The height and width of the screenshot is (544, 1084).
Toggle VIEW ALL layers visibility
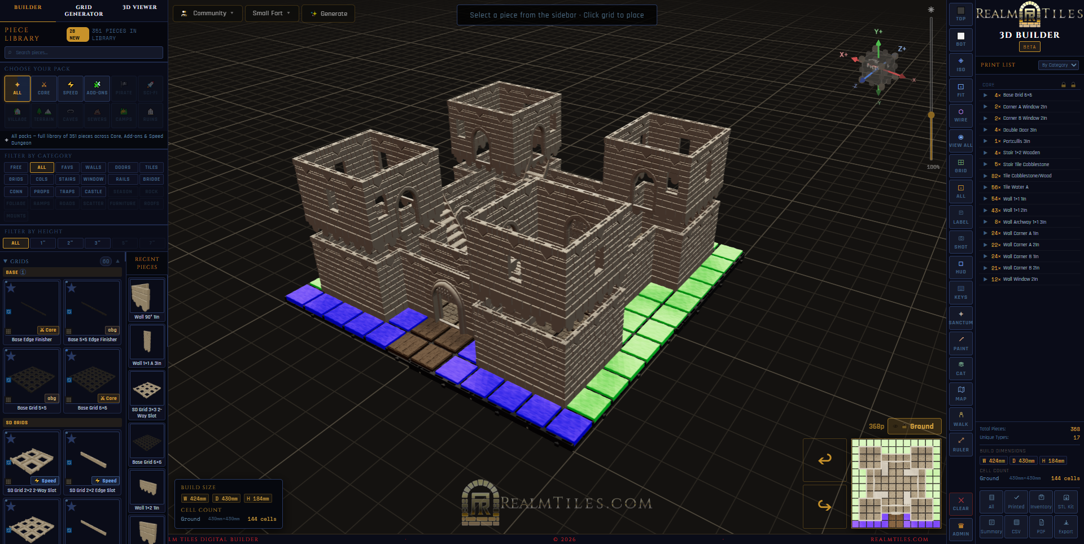point(960,141)
